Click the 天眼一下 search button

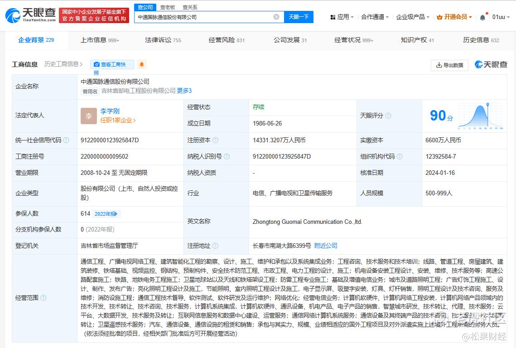pyautogui.click(x=299, y=17)
